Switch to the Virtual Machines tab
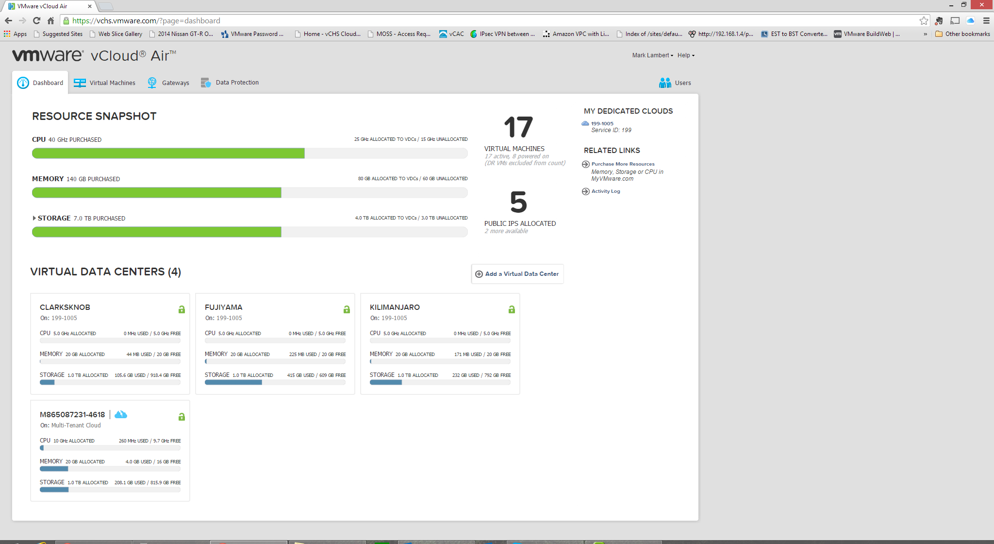The height and width of the screenshot is (544, 994). 112,83
